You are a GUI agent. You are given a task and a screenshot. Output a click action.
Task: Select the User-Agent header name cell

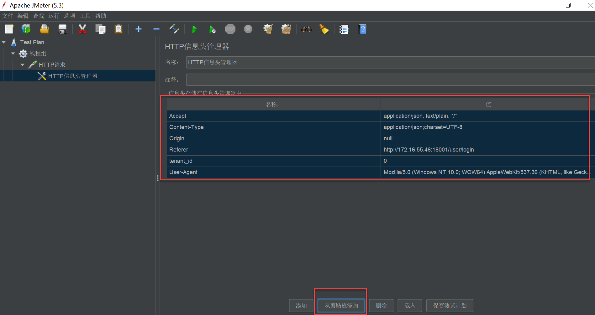point(273,172)
